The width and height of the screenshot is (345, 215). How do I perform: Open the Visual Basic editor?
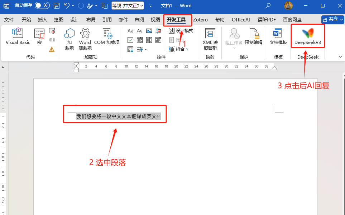pos(18,36)
